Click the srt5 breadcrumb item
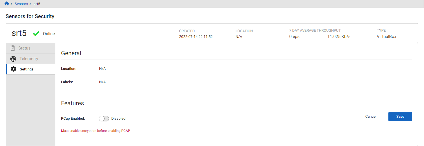Image resolution: width=424 pixels, height=146 pixels. tap(37, 4)
